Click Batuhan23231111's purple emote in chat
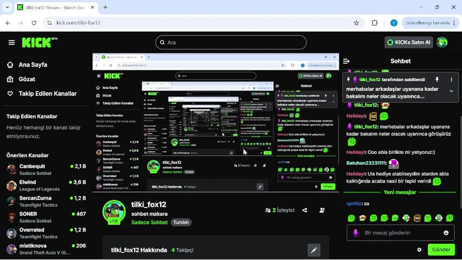Viewport: 462px width, 260px height. [394, 164]
